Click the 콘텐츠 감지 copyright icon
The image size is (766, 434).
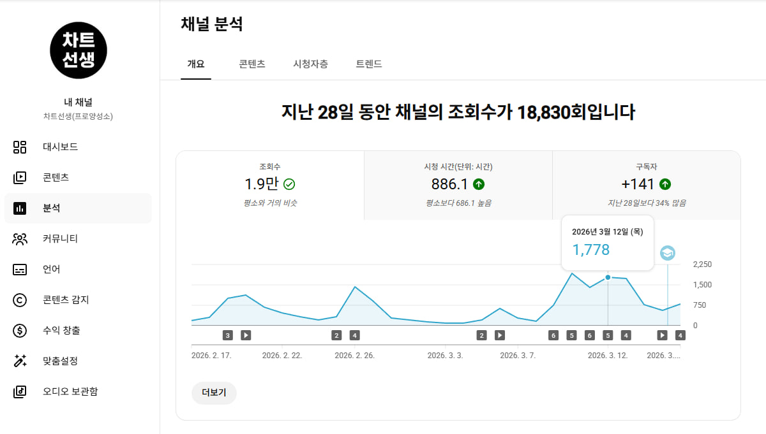click(x=20, y=300)
